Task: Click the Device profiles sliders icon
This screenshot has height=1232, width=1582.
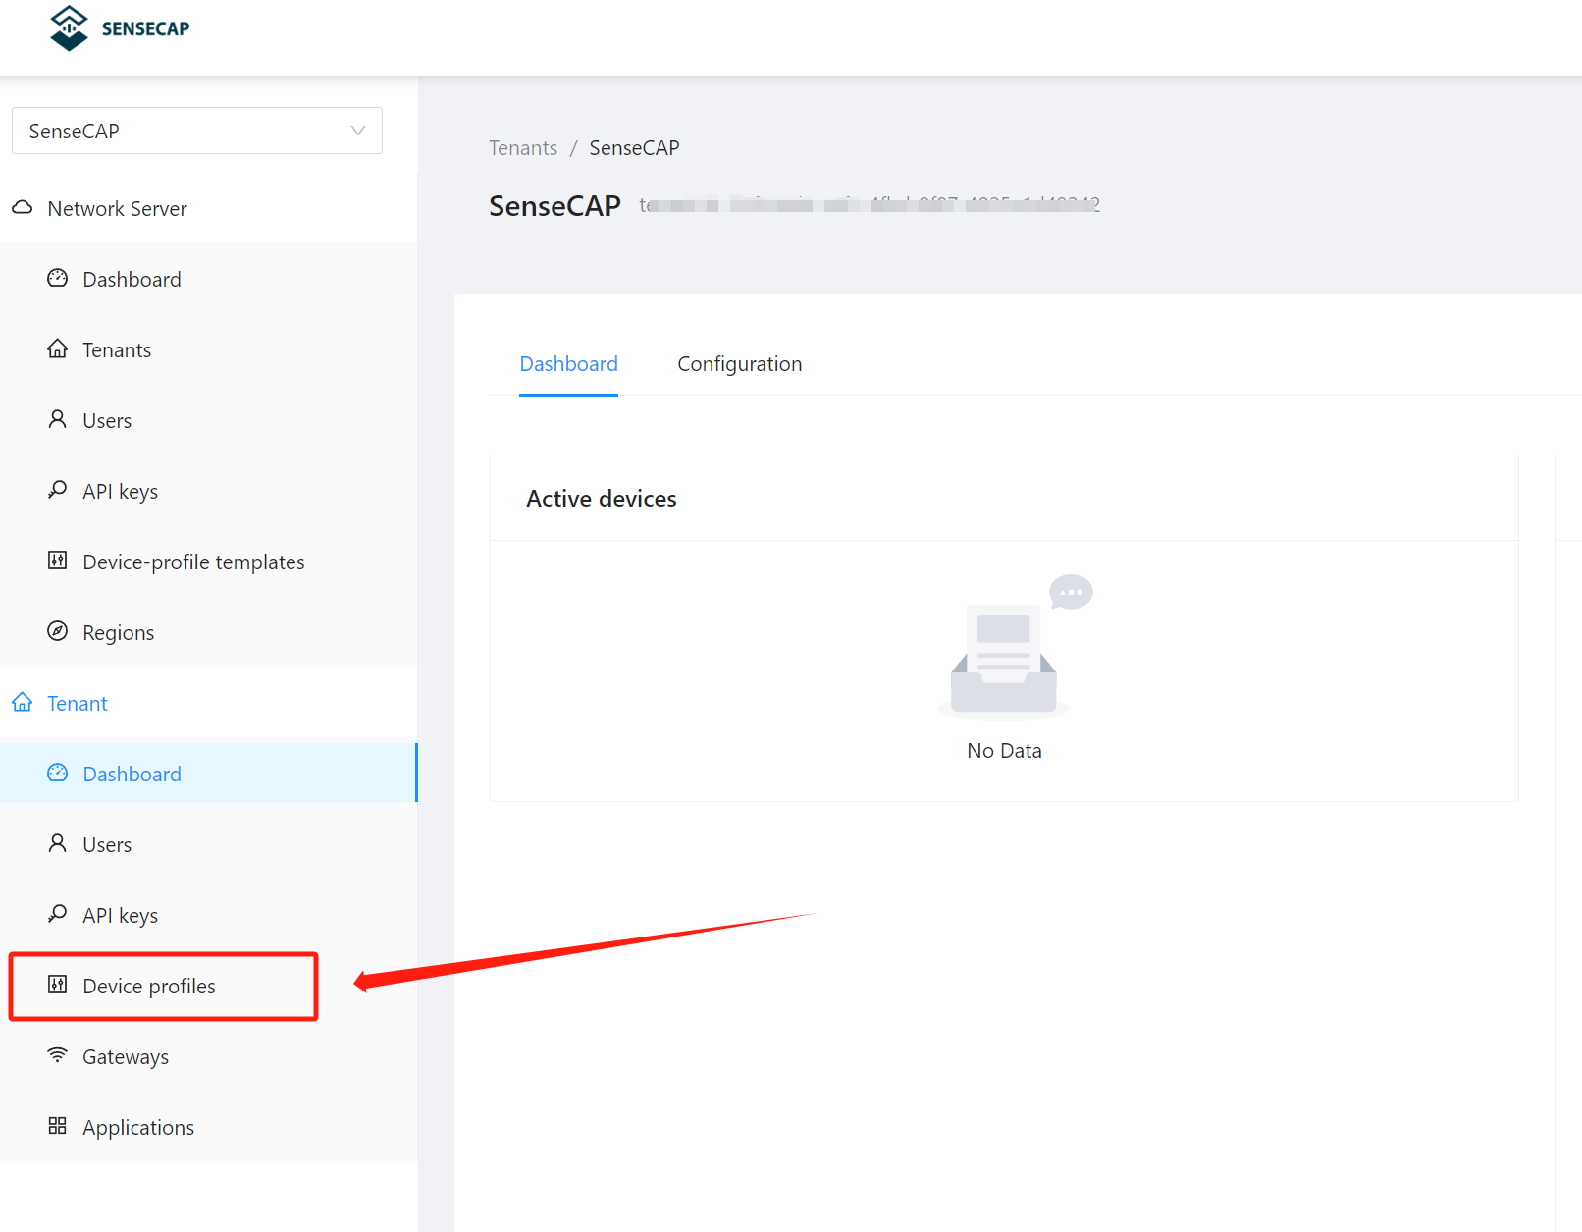Action: pyautogui.click(x=58, y=985)
